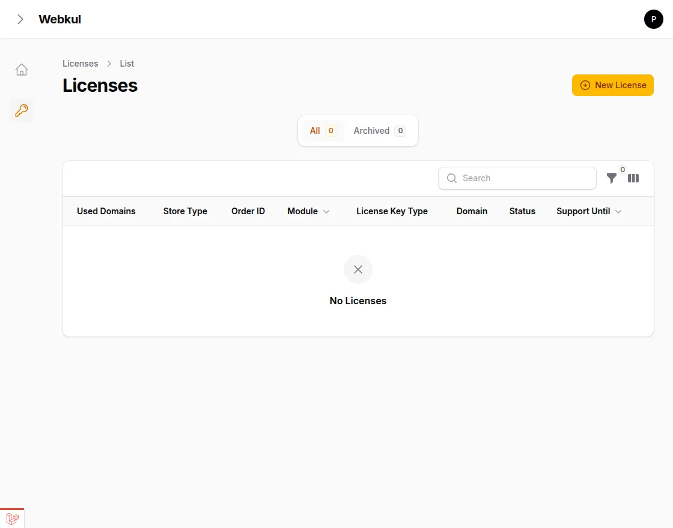
Task: Click the X icon in the No Licenses placeholder
Action: coord(358,269)
